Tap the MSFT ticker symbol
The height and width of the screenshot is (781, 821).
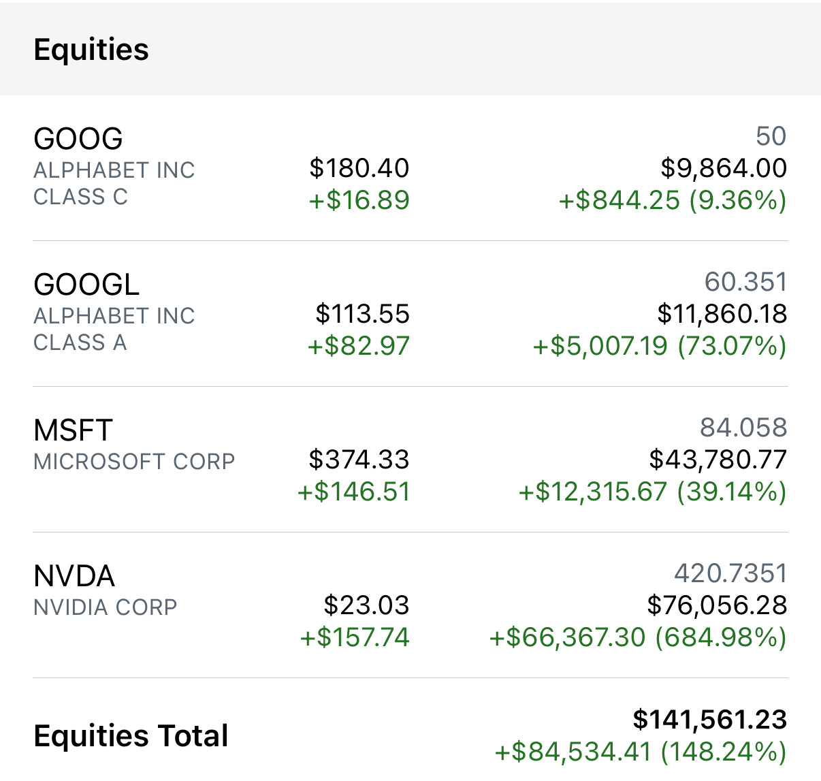coord(73,430)
